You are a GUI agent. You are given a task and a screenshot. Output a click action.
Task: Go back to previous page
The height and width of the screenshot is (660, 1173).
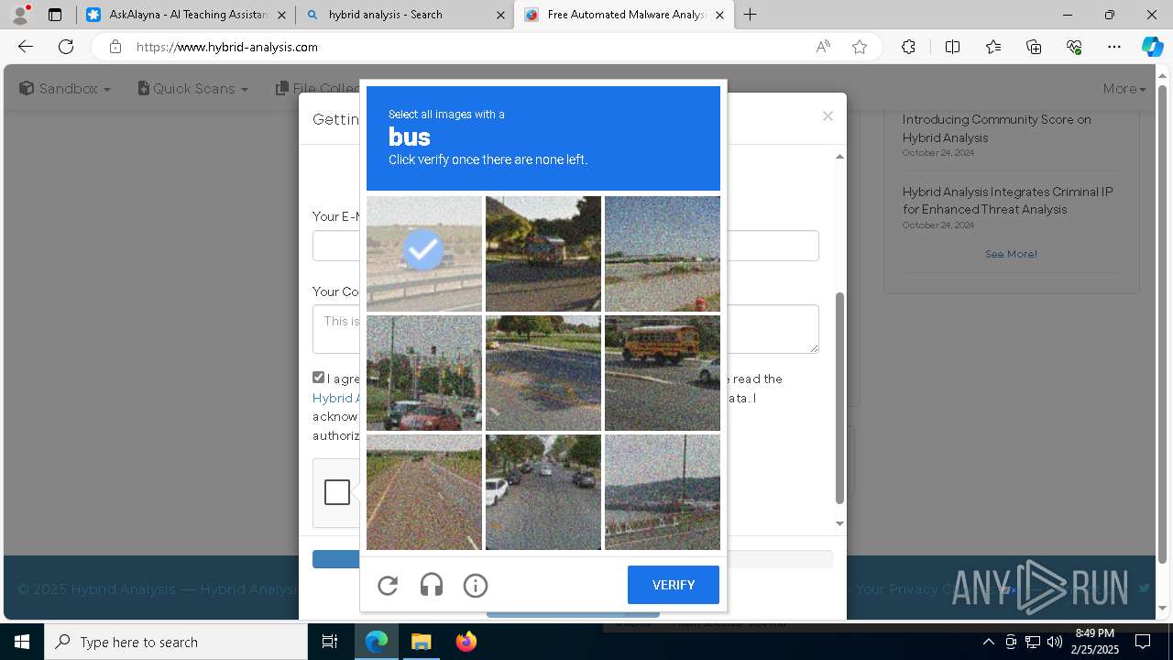(x=26, y=47)
